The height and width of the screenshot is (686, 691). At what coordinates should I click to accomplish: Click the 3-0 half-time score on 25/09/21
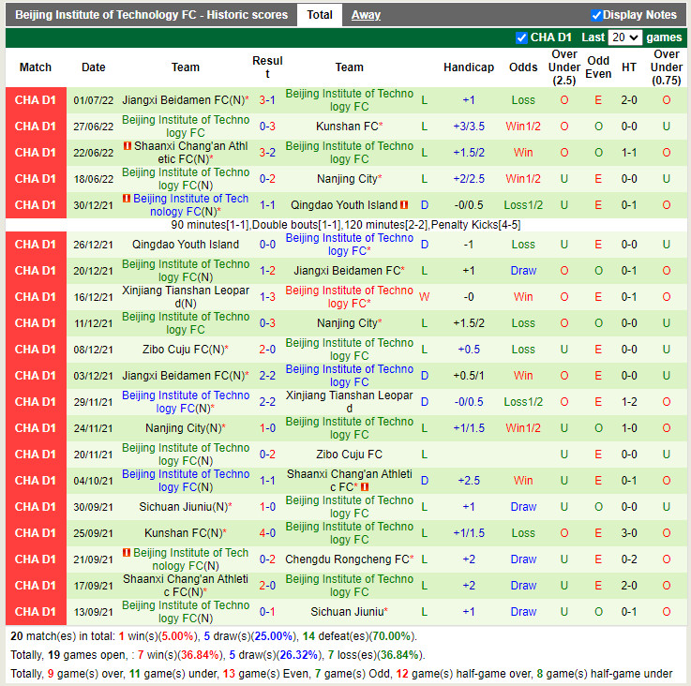click(629, 533)
